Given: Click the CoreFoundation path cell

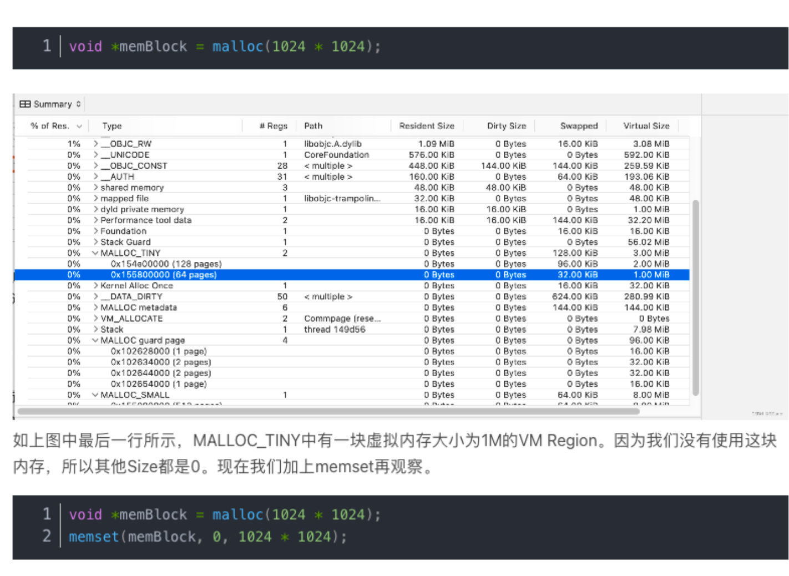Looking at the screenshot, I should (336, 155).
